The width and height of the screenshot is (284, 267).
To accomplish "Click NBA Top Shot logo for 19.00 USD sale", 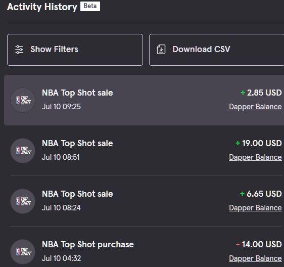I will point(23,151).
